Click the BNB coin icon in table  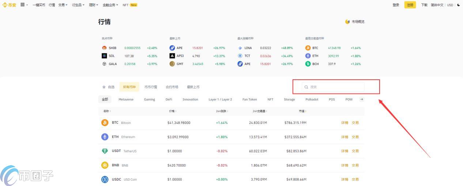[x=105, y=165]
